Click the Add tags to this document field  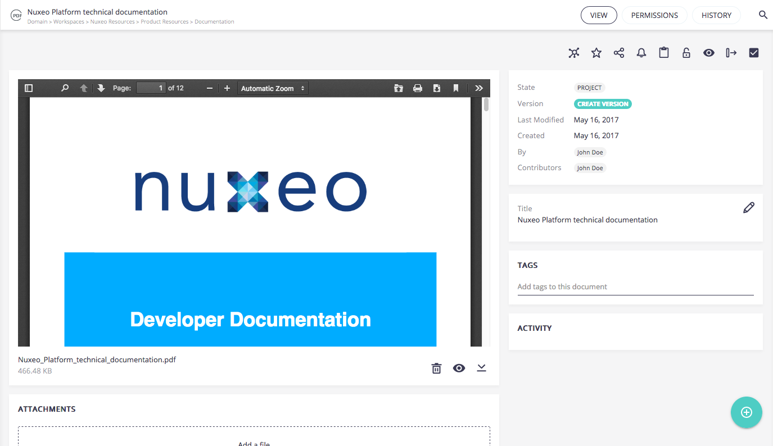pyautogui.click(x=635, y=287)
